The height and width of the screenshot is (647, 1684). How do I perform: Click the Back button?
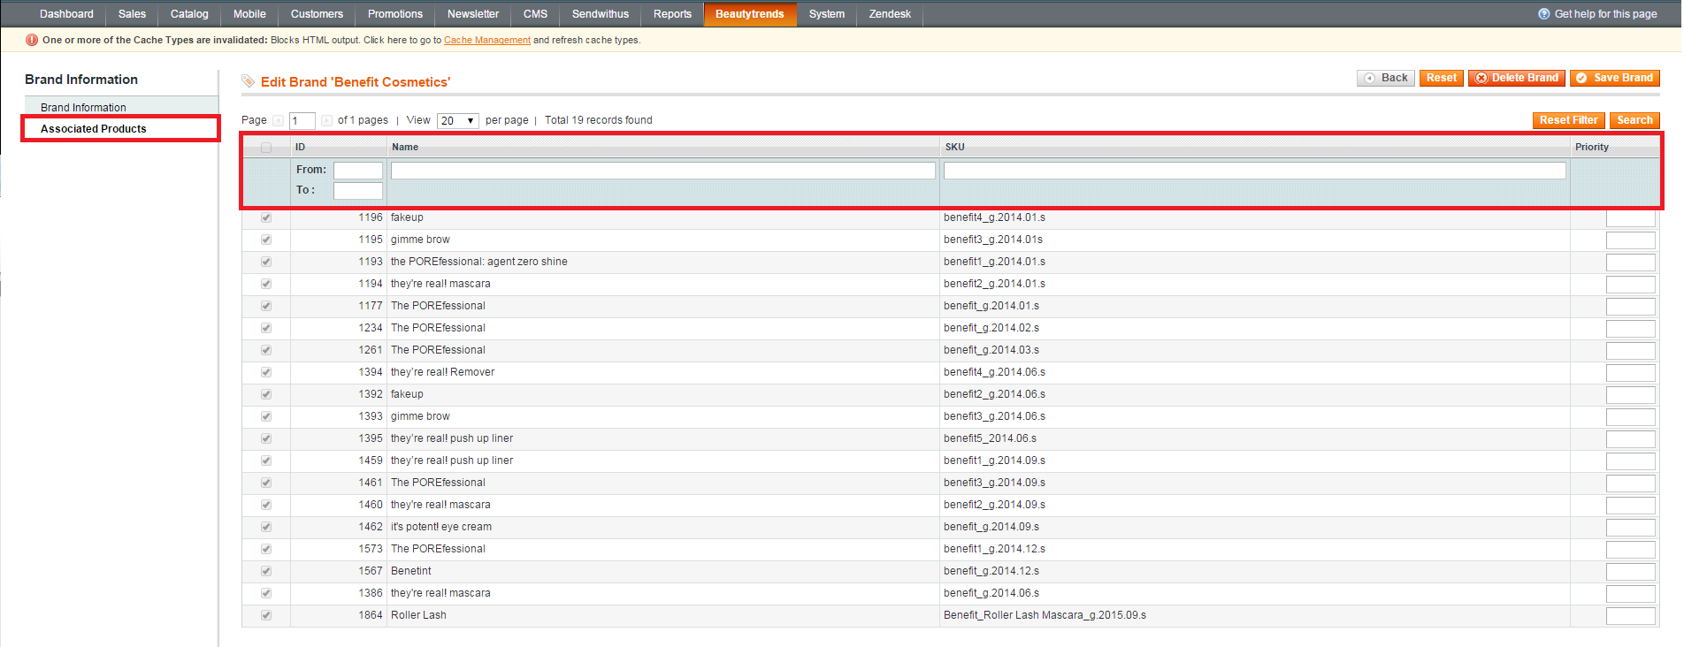[x=1386, y=78]
